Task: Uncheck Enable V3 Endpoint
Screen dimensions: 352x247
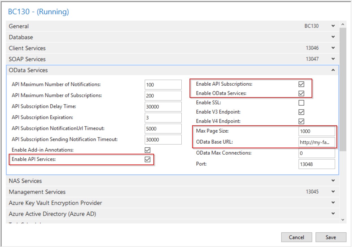Action: (x=301, y=112)
